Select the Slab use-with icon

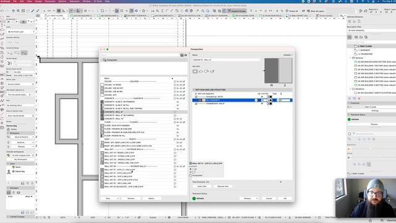coord(201,72)
